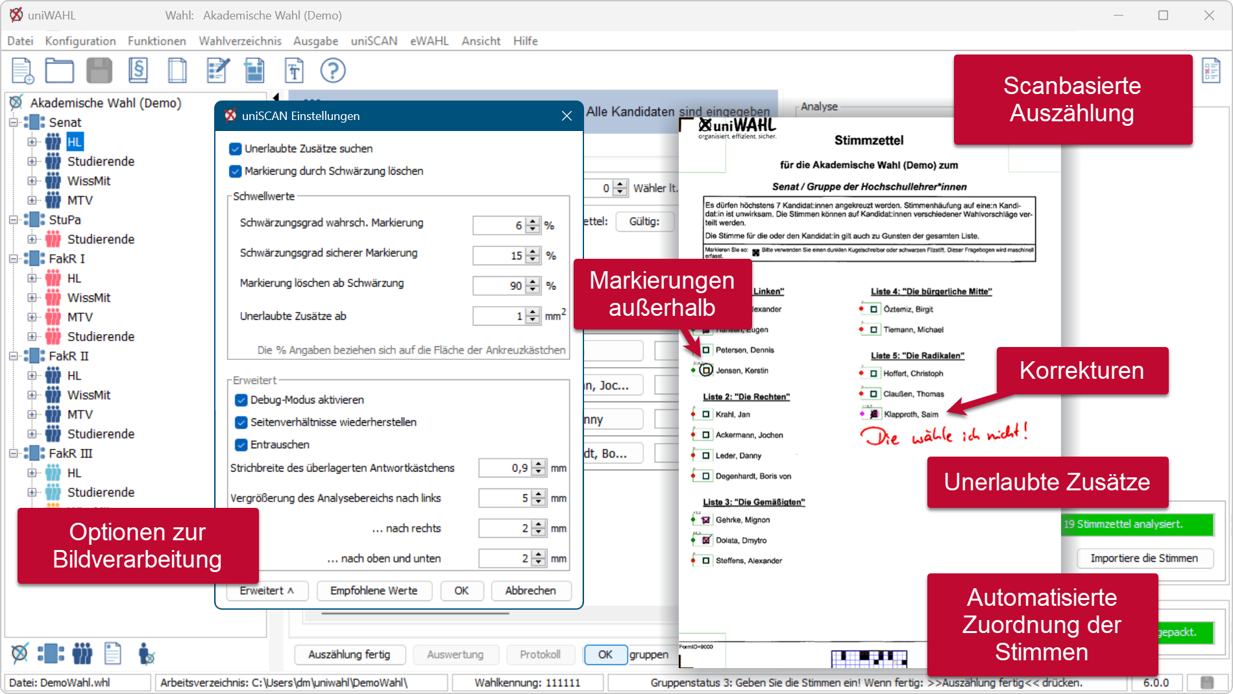Click the Akademische Wahl (Demo) root icon
The width and height of the screenshot is (1233, 694).
[x=17, y=102]
